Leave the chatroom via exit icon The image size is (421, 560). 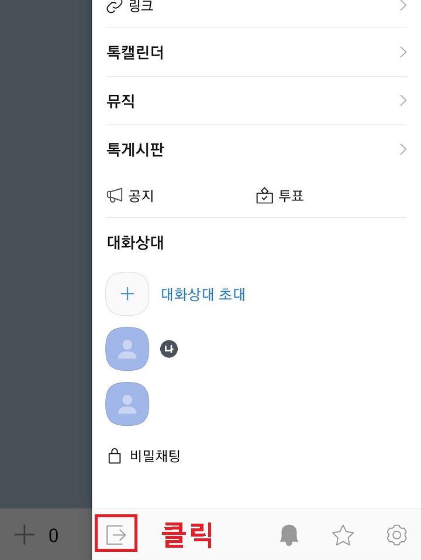coord(116,534)
